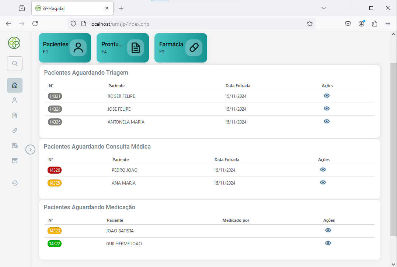Click the Pacientes Aguardando Triagem heading
The width and height of the screenshot is (397, 267).
point(86,73)
